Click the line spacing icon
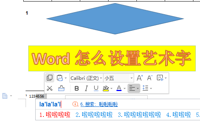 tap(145, 88)
